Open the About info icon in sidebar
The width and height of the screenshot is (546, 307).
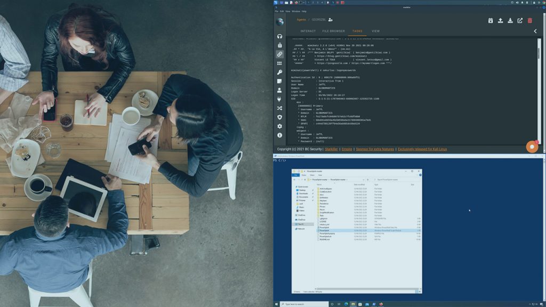[279, 135]
